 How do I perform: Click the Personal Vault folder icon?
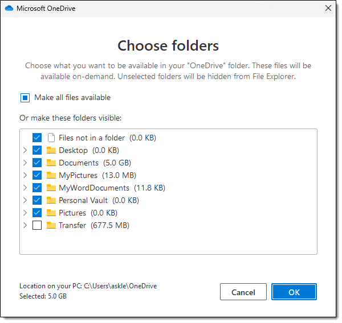click(51, 200)
